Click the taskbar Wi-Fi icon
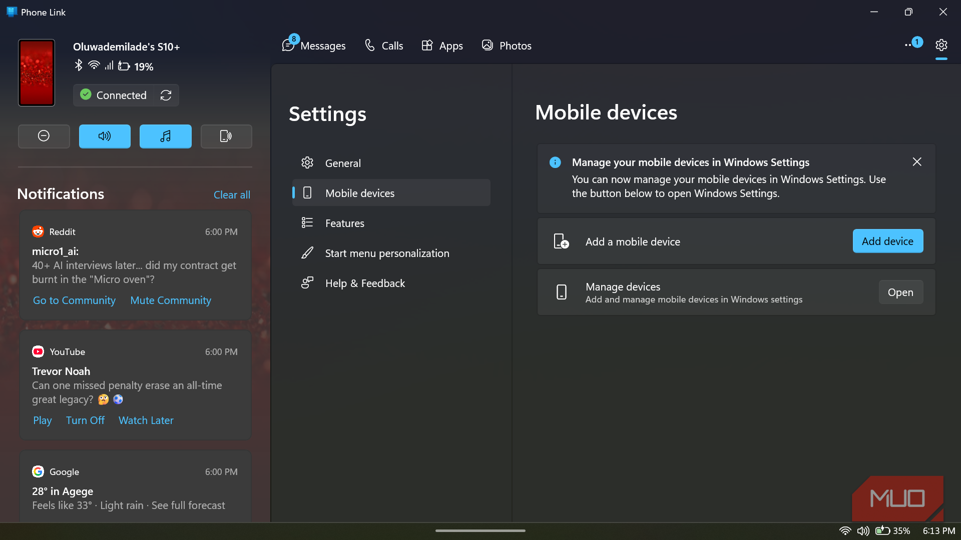This screenshot has width=961, height=540. point(845,530)
